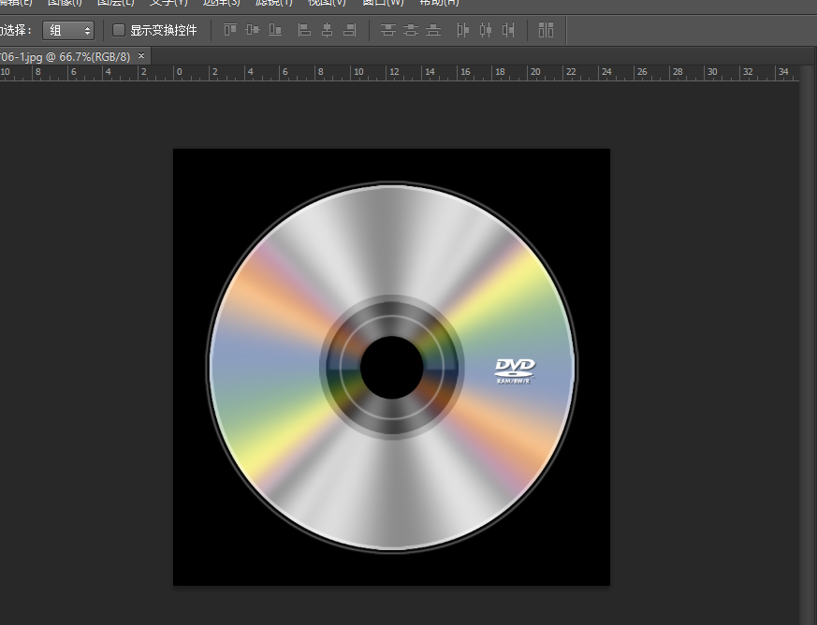
Task: Close the 06-1.jpg document tab
Action: [141, 56]
